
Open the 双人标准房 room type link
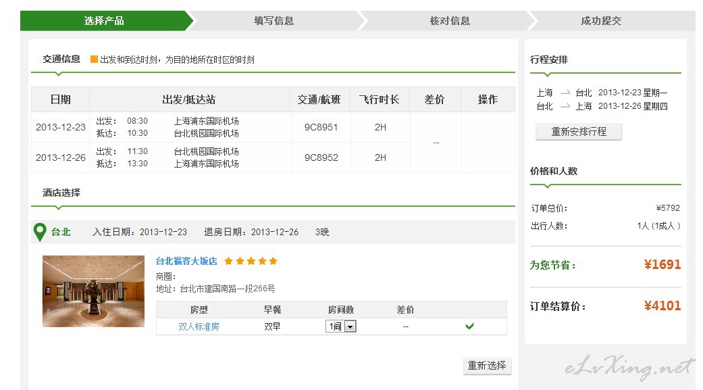(x=199, y=326)
